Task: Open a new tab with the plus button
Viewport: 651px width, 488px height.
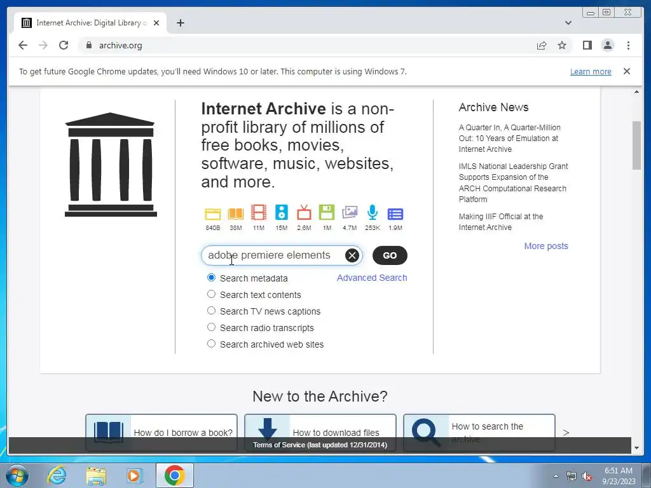Action: coord(180,23)
